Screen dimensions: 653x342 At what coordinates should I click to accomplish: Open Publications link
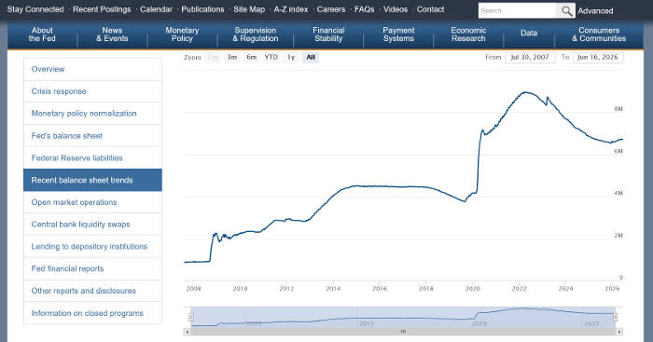[202, 9]
